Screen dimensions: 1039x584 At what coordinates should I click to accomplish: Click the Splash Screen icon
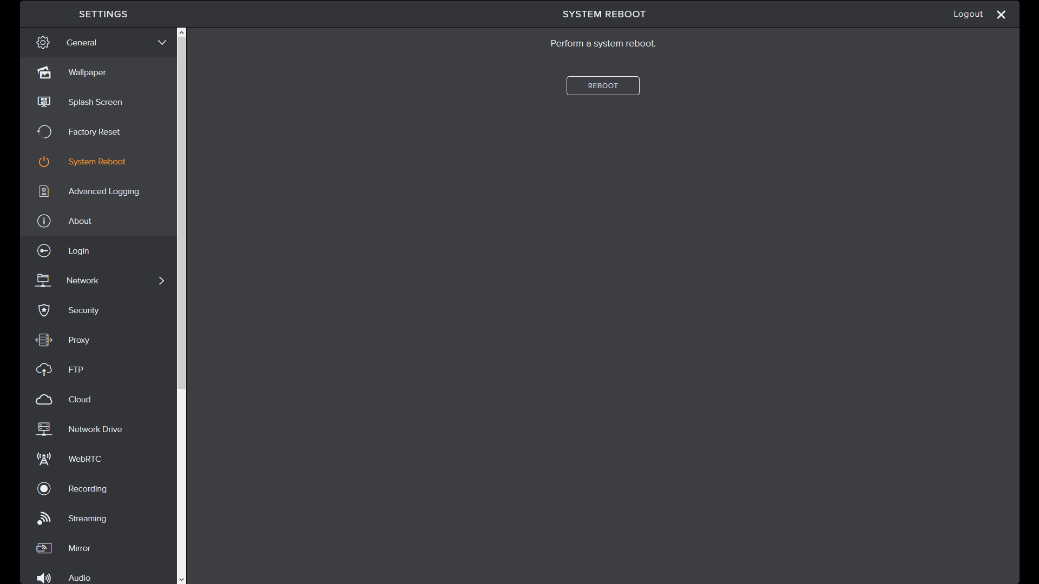point(44,102)
